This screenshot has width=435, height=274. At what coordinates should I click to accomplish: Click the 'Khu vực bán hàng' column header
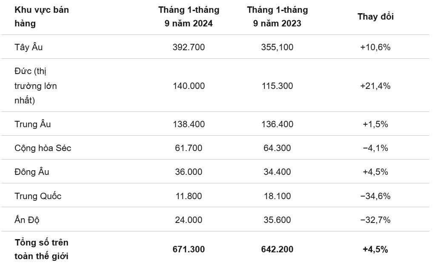[42, 17]
